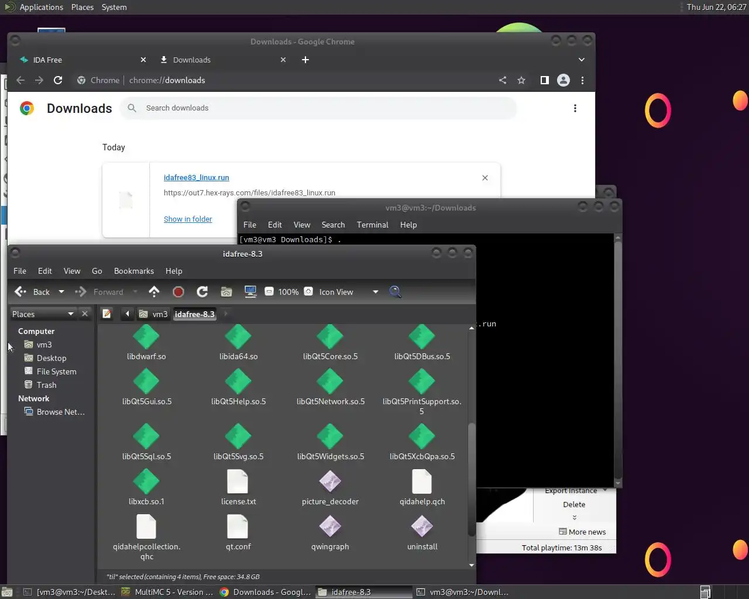Switch to MultiMC 5 taskbar window
749x599 pixels.
(x=167, y=592)
